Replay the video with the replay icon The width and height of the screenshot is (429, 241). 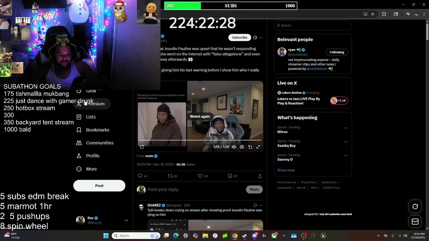tap(142, 147)
